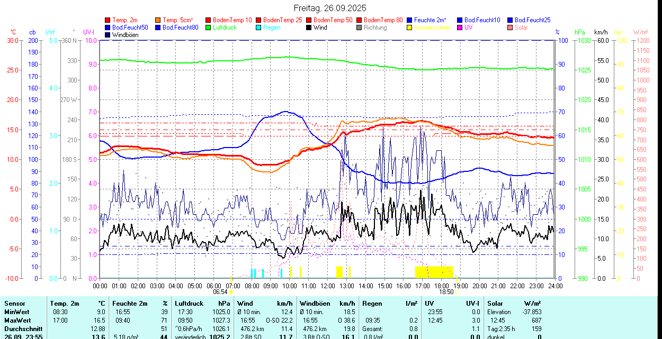Select the Solar legend label

(x=521, y=28)
